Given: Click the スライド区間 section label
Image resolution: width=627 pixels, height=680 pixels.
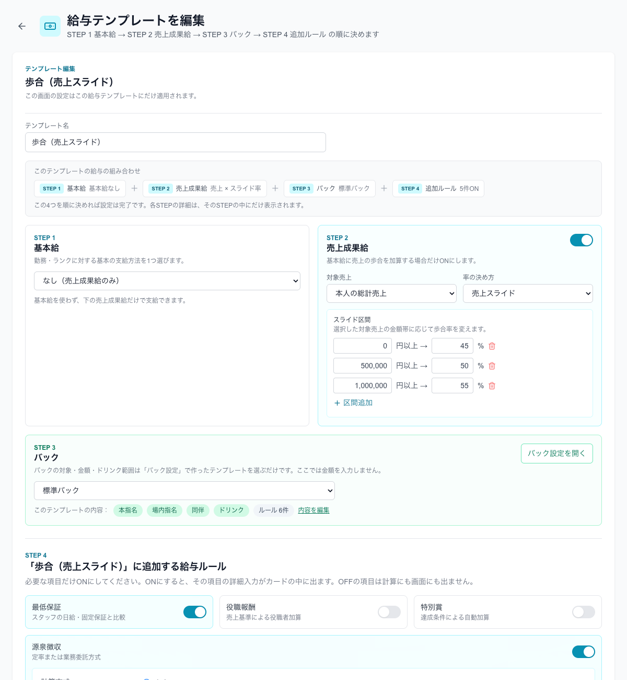Looking at the screenshot, I should click(352, 320).
